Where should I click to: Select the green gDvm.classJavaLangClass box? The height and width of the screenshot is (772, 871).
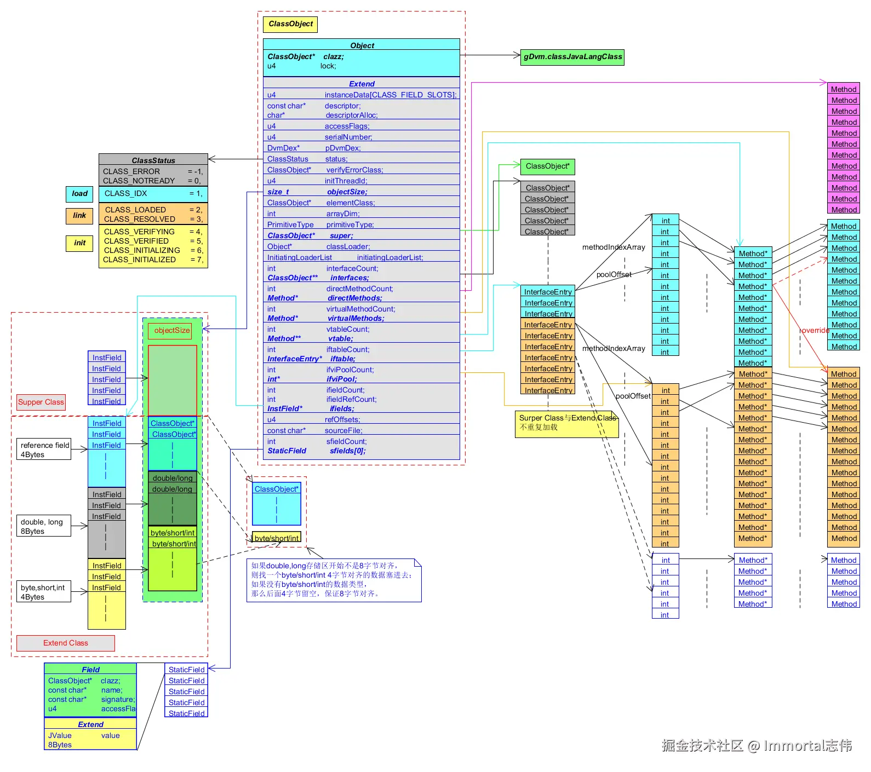click(x=572, y=57)
